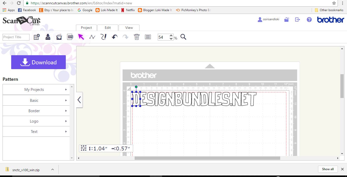347x177 pixels.
Task: Click the purple Download button
Action: (x=38, y=62)
